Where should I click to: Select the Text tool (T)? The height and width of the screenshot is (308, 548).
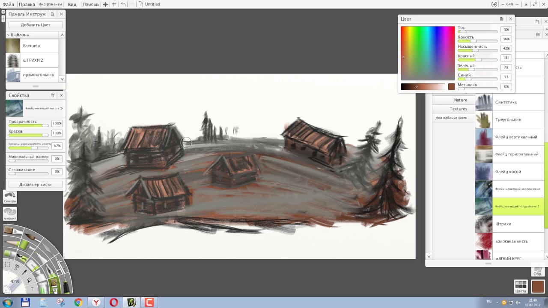tap(32, 289)
